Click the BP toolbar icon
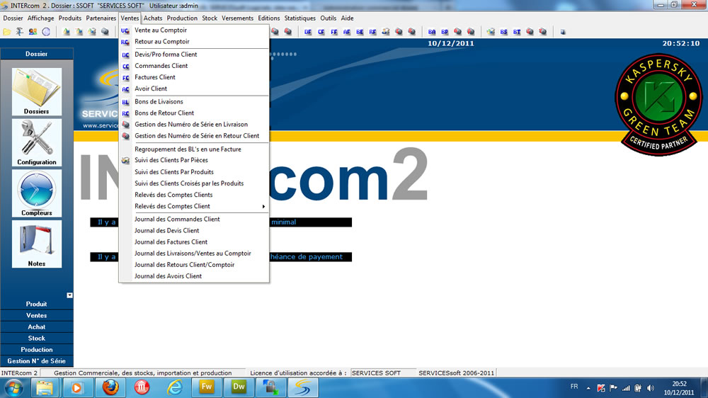708x398 pixels. point(445,32)
